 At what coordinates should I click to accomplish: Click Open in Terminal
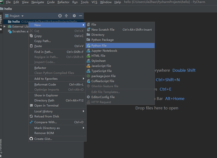pyautogui.click(x=58, y=106)
